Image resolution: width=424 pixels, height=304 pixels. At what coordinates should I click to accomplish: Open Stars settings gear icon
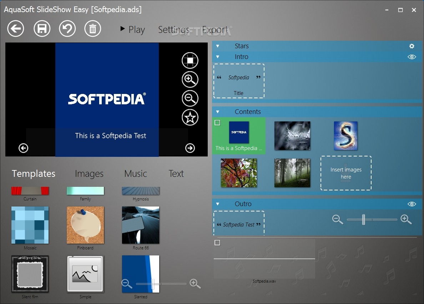click(412, 46)
